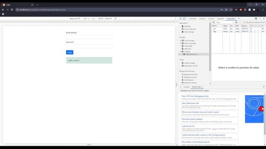Open device toolbar more options menu
Viewport: 266px width, 149px height.
175,19
